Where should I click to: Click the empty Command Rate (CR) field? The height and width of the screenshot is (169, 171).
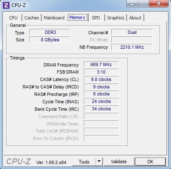101,117
